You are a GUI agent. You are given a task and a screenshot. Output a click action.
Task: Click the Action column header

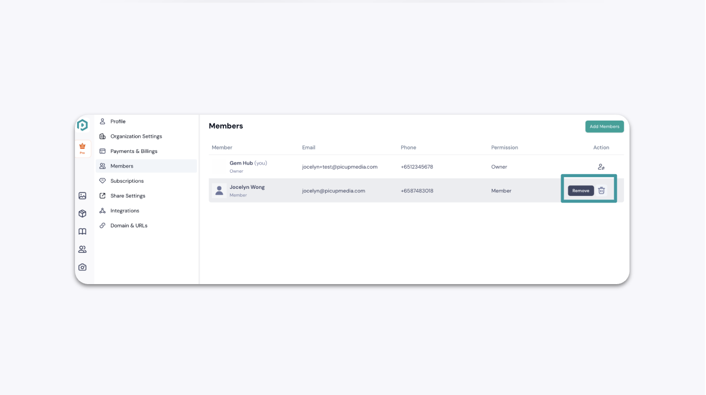(x=601, y=147)
